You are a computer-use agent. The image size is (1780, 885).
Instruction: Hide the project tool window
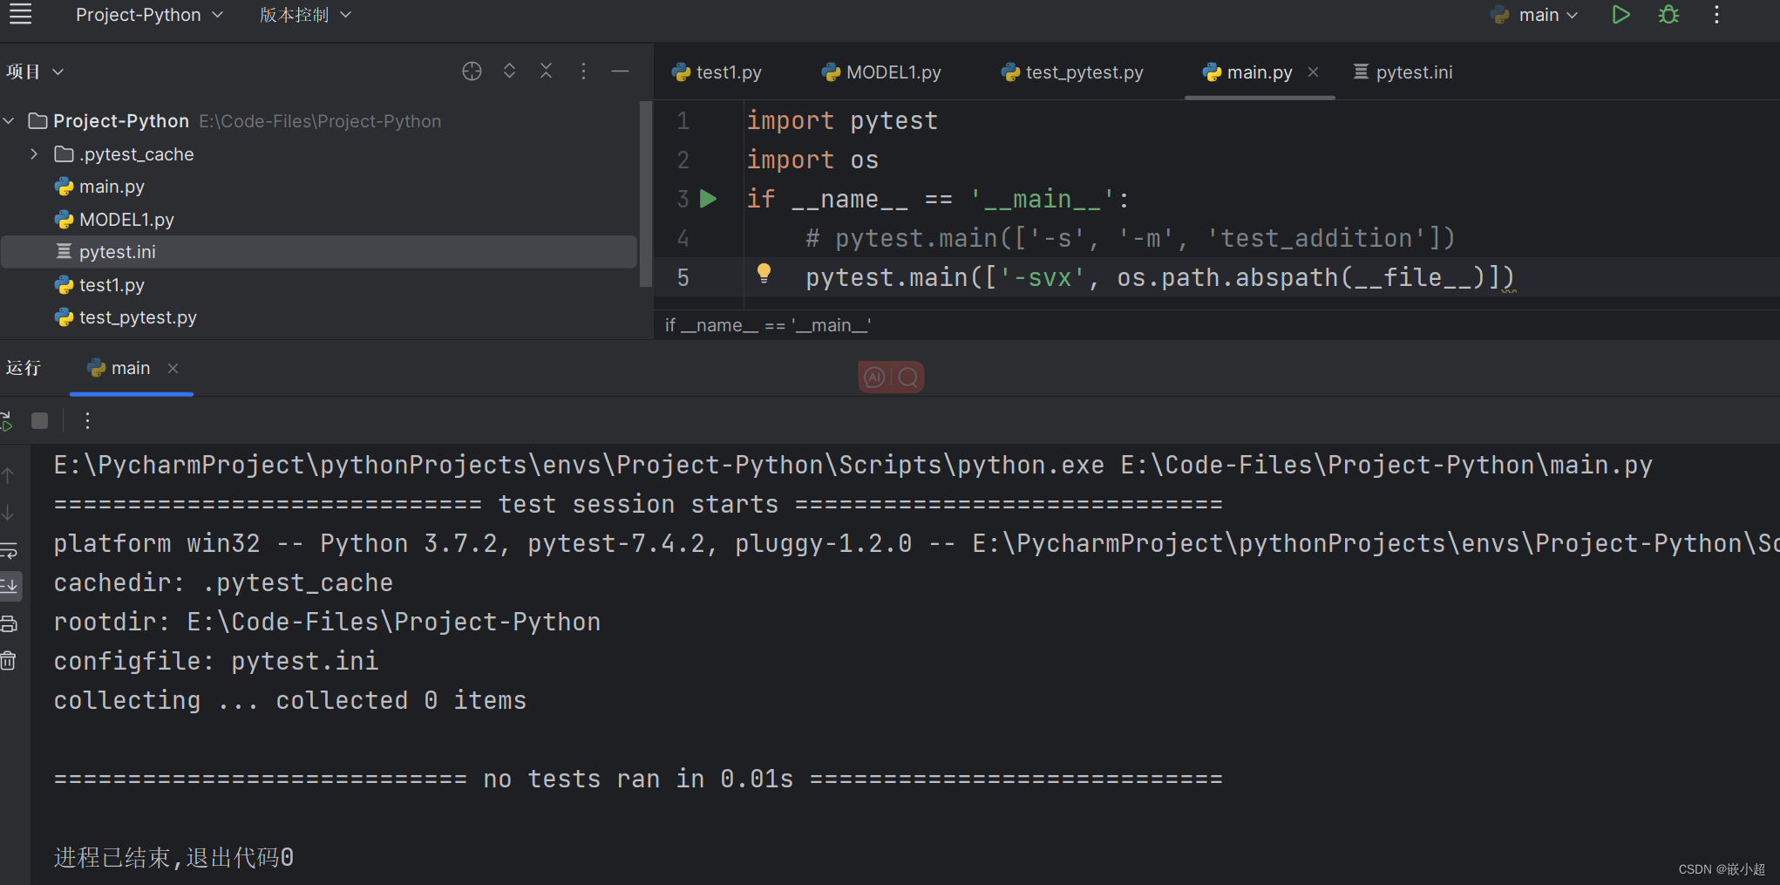coord(621,71)
